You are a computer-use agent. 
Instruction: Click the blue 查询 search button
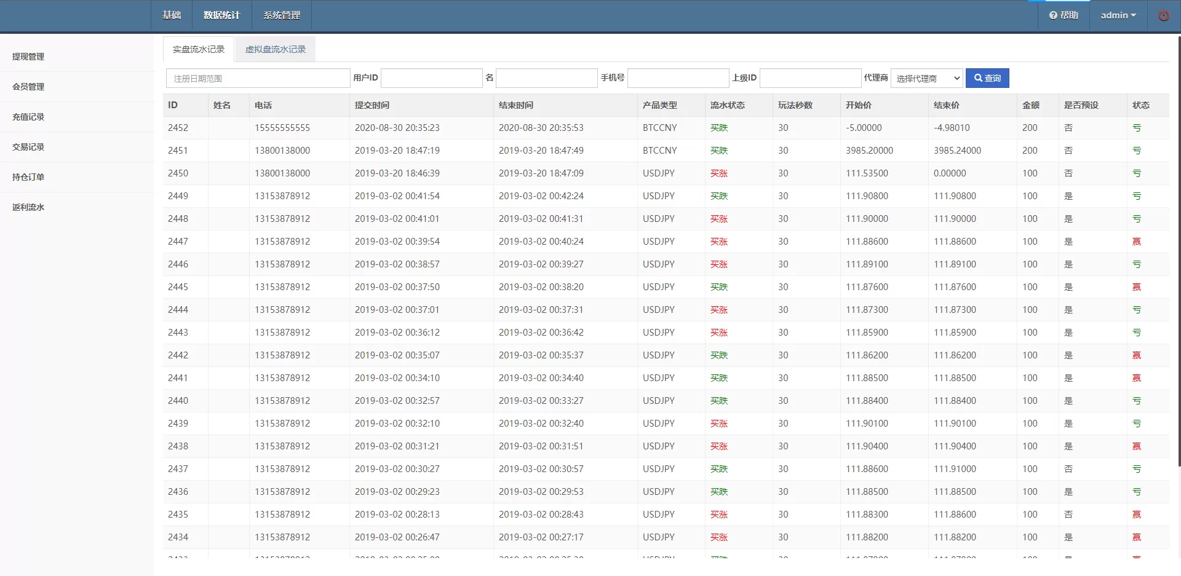tap(987, 78)
